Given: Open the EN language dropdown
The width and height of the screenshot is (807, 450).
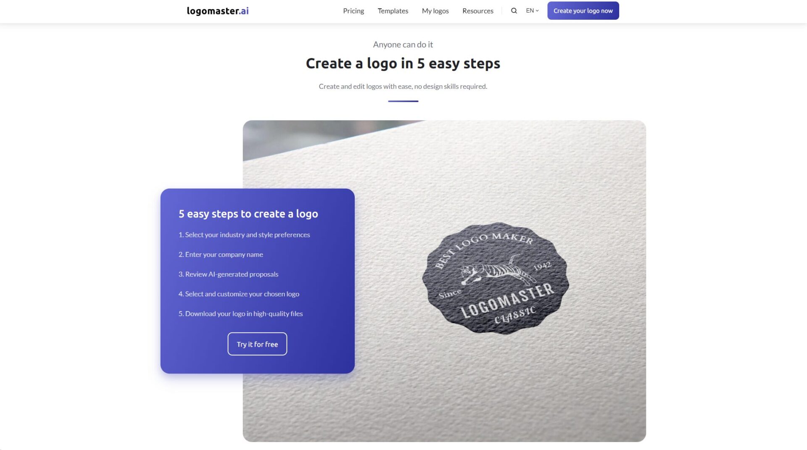Looking at the screenshot, I should coord(532,11).
